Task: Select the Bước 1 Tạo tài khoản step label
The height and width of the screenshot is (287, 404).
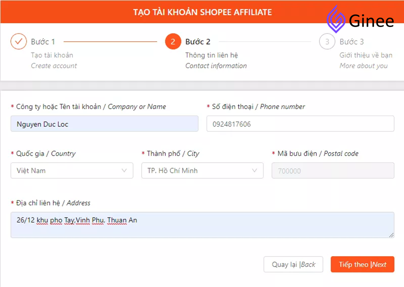Action: 52,48
